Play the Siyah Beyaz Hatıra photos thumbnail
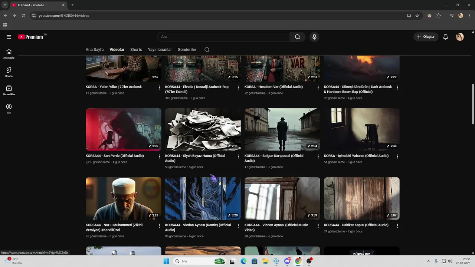Image resolution: width=475 pixels, height=267 pixels. point(203,129)
